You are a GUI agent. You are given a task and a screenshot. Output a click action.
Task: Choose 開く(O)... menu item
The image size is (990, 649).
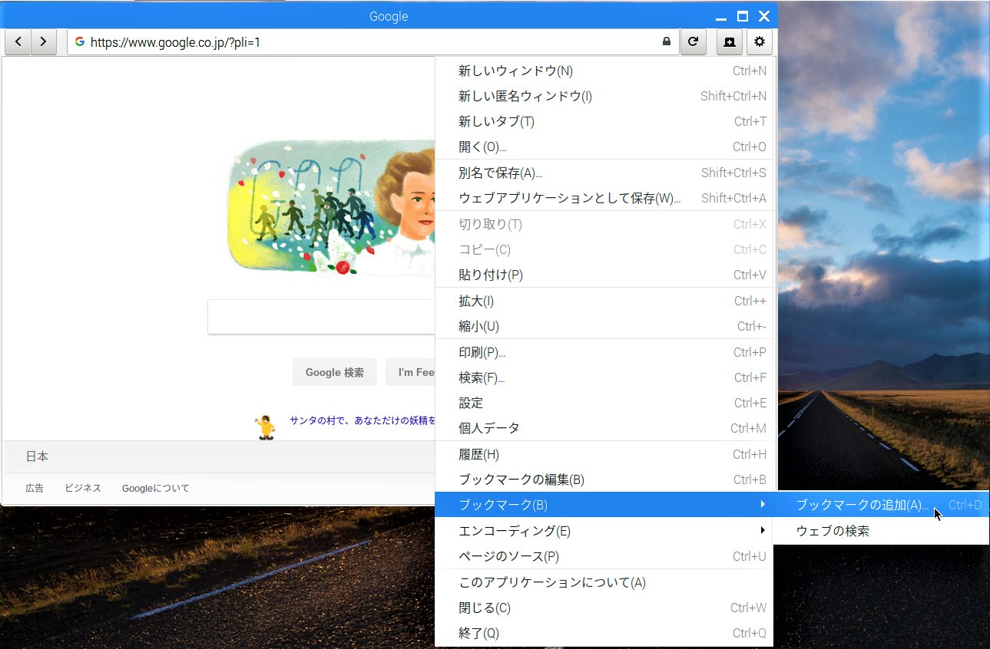[x=604, y=147]
